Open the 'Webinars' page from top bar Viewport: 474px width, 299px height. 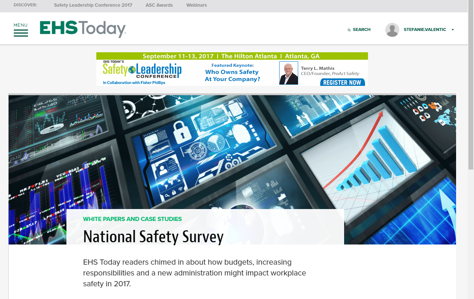[196, 5]
